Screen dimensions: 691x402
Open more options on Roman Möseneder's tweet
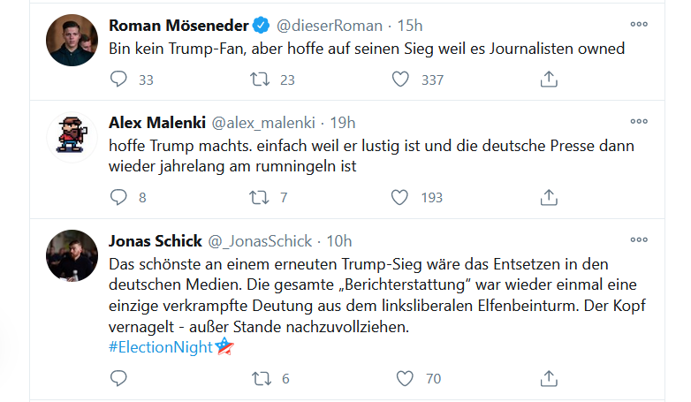click(638, 25)
